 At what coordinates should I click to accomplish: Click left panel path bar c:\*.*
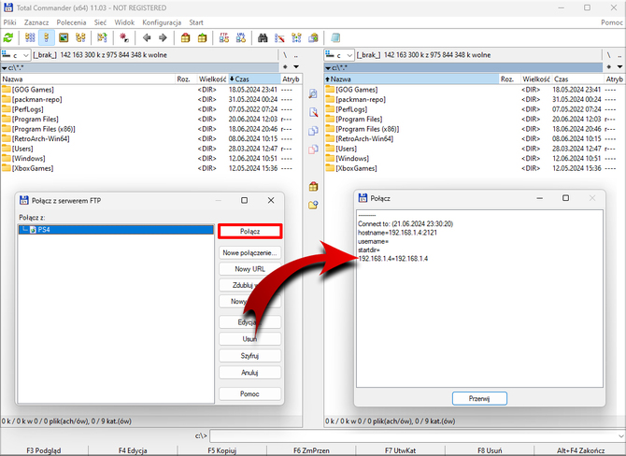point(140,67)
